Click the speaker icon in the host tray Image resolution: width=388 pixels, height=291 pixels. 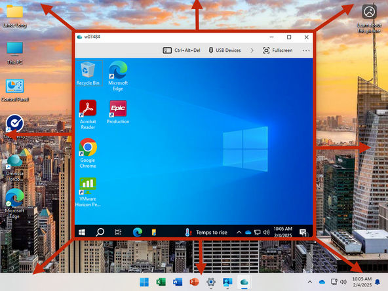(x=343, y=282)
